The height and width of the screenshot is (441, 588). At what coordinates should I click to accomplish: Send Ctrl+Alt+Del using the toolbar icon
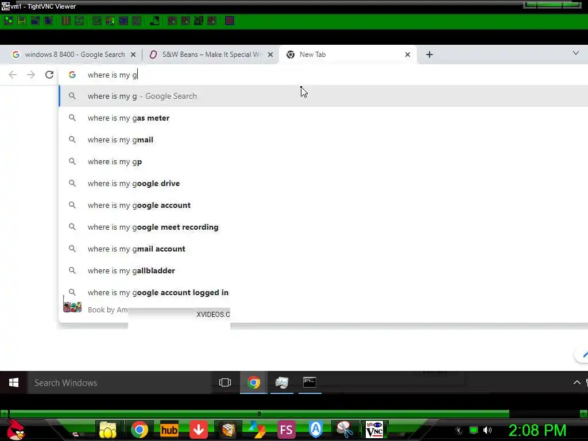tap(96, 21)
